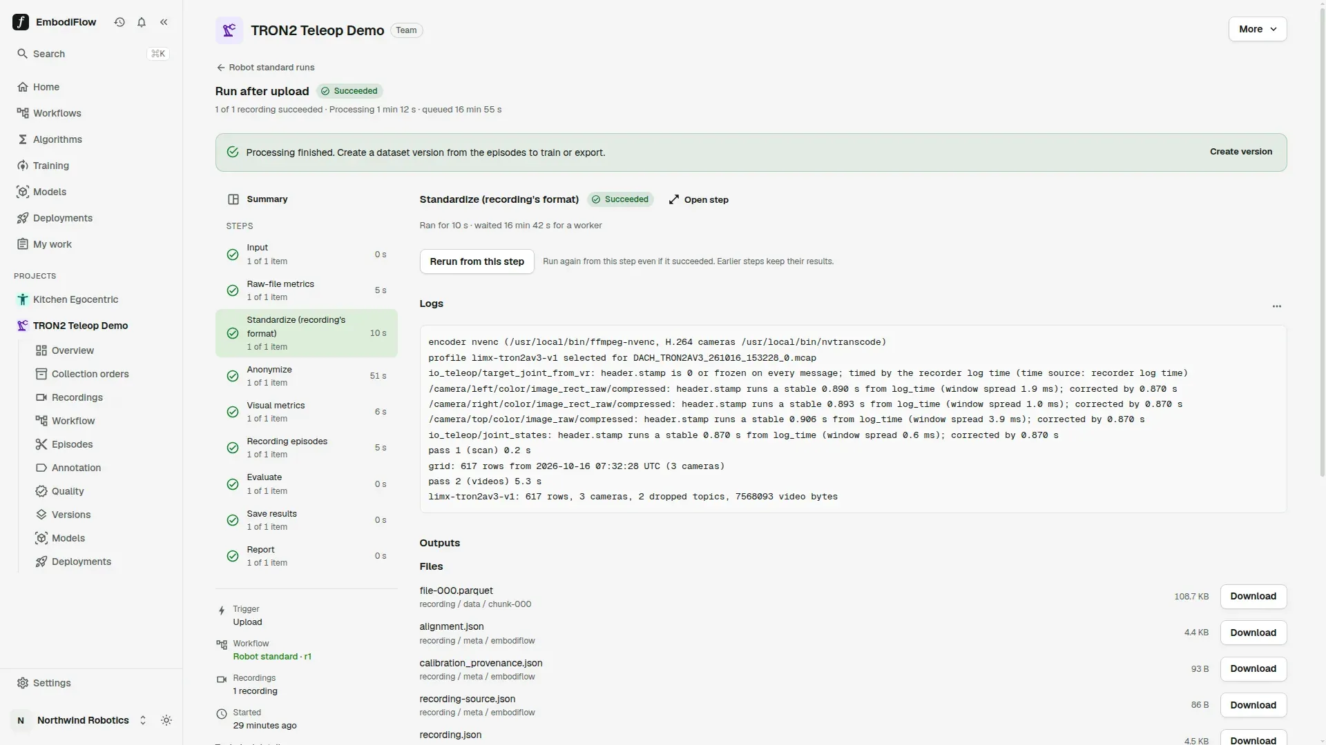Open Workflows in sidebar

pyautogui.click(x=91, y=113)
